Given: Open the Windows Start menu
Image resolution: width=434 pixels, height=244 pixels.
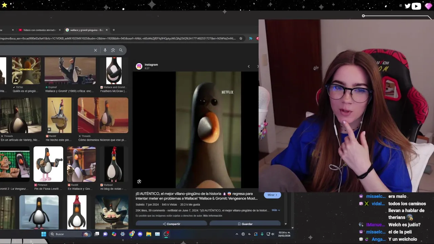Looking at the screenshot, I should click(x=44, y=234).
